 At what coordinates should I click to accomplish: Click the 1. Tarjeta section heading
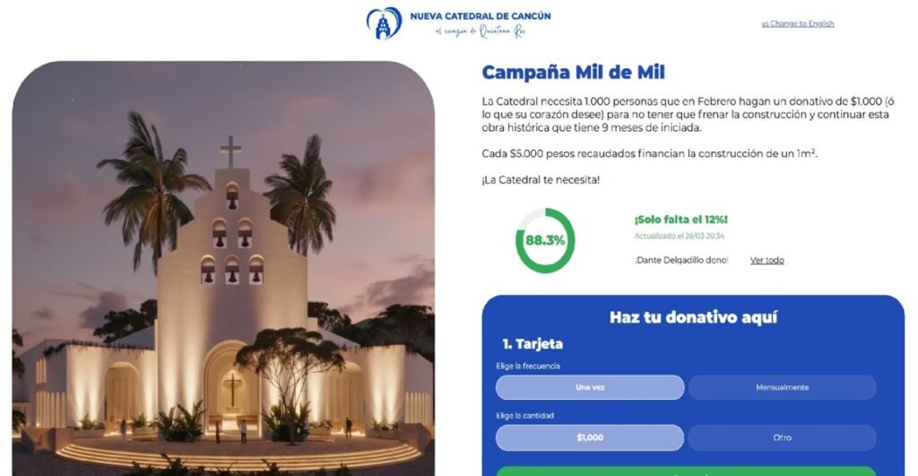pyautogui.click(x=533, y=344)
